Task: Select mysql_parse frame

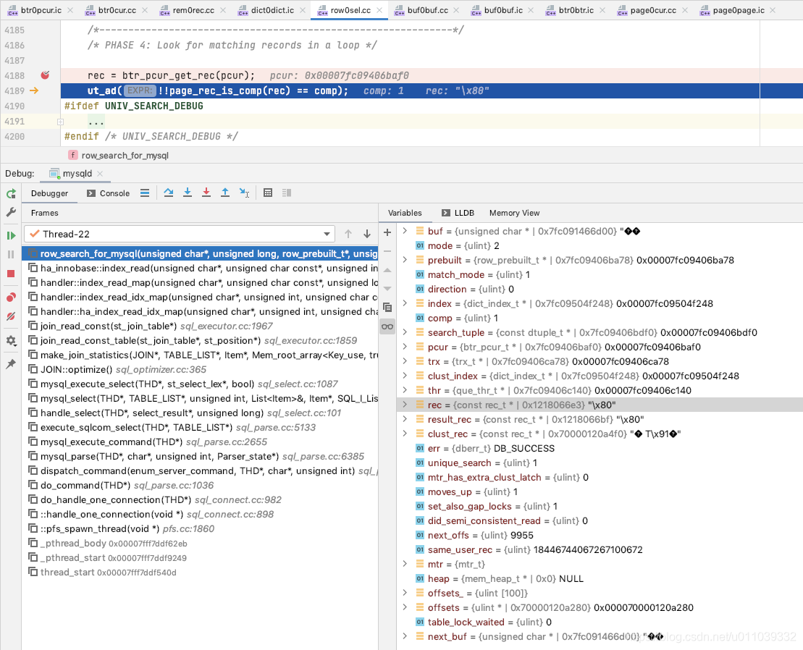Action: 200,457
